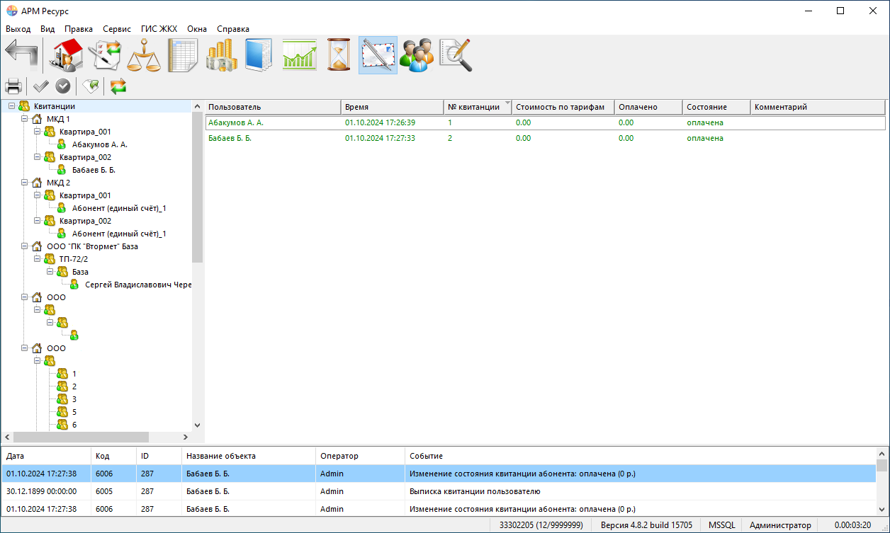Click the person icon beside Сергей Владиславович
The height and width of the screenshot is (533, 890).
75,285
